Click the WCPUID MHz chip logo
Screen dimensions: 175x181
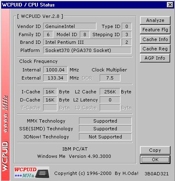tap(32, 172)
